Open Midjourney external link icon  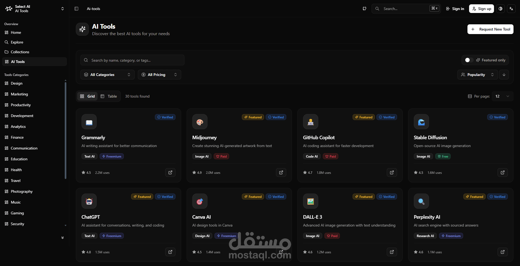pyautogui.click(x=281, y=172)
